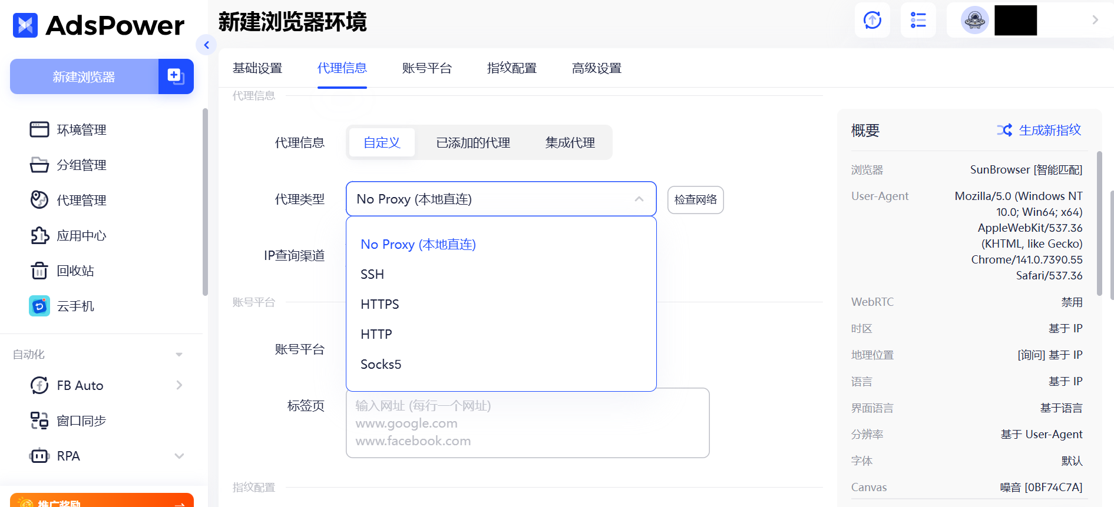Click the 窗口同步 menu label
Screen dimensions: 1114x507
82,421
